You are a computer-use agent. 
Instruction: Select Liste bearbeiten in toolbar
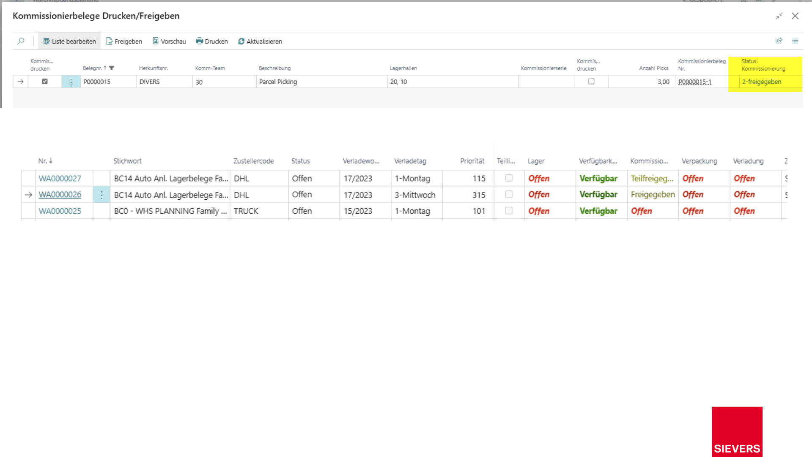tap(69, 41)
